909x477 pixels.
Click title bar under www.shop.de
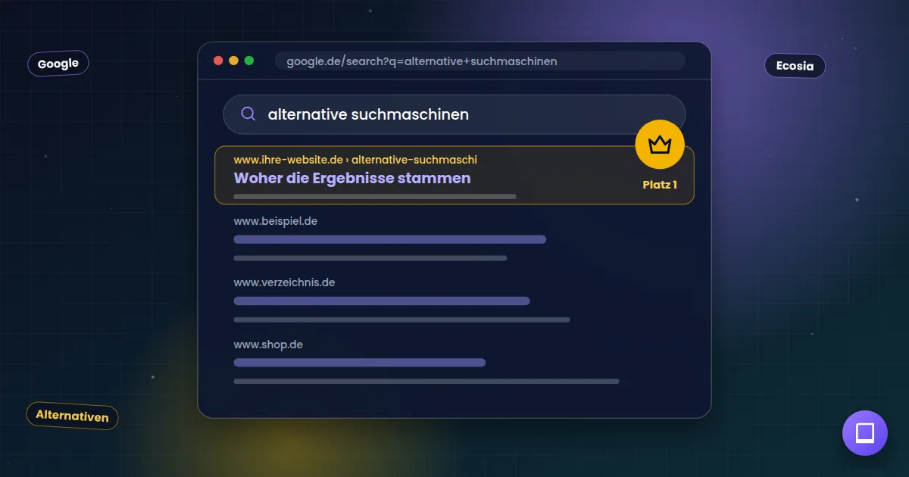coord(359,363)
